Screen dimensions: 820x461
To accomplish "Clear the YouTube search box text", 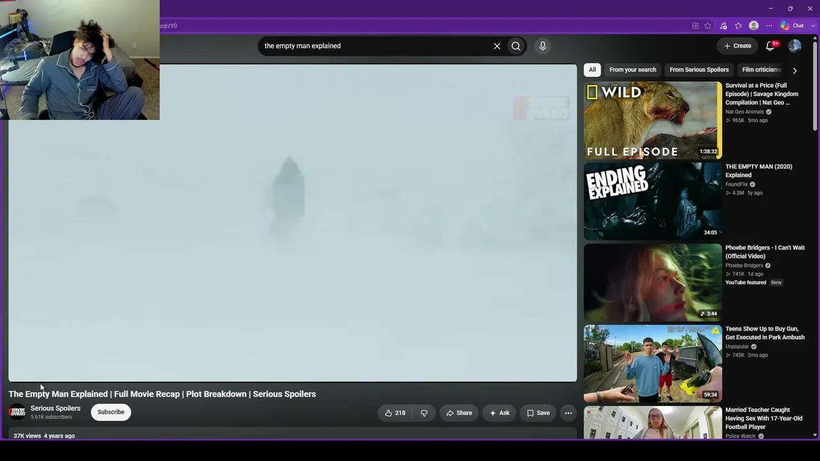I will pyautogui.click(x=496, y=46).
